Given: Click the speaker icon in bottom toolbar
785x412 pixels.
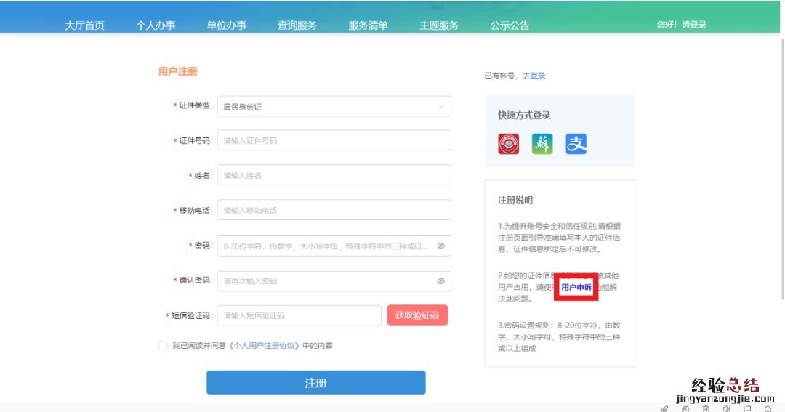Looking at the screenshot, I should pos(726,408).
